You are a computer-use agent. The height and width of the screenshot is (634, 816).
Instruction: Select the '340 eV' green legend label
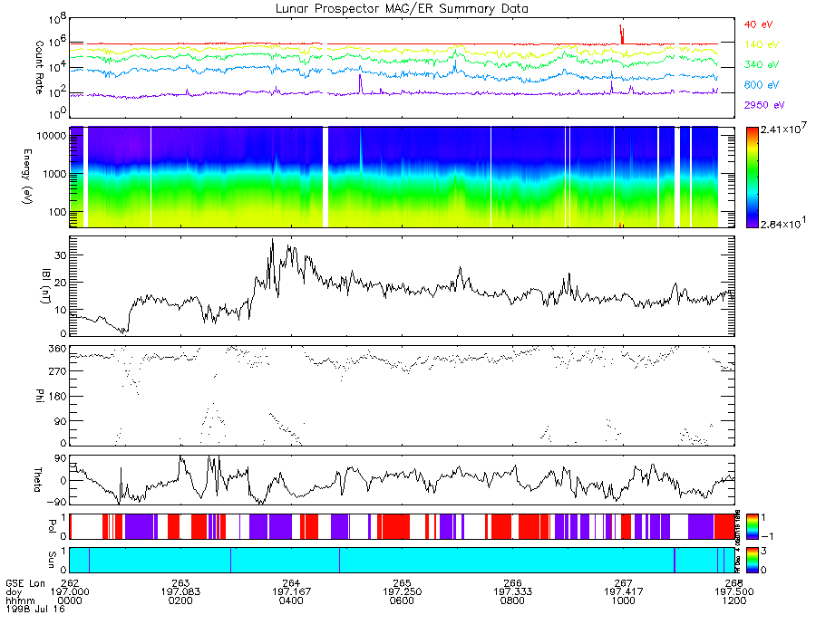[x=762, y=64]
